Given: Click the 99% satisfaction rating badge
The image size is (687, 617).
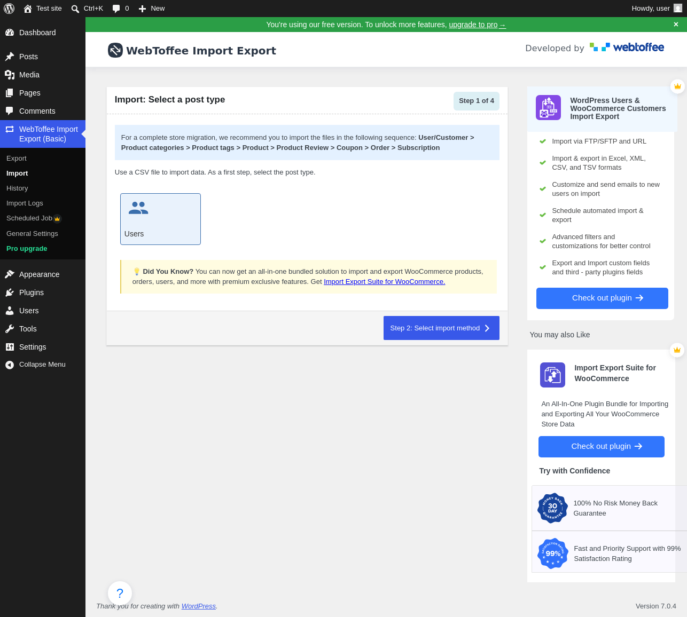Looking at the screenshot, I should [x=552, y=553].
